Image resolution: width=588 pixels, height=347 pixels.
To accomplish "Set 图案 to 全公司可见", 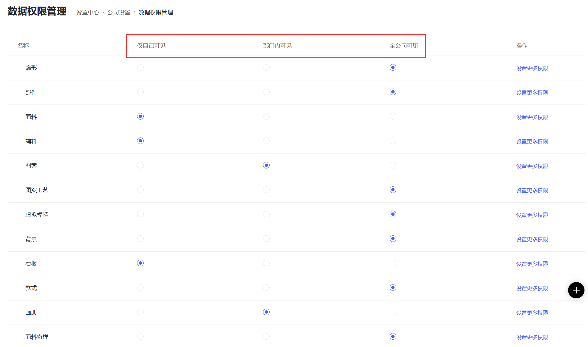I will click(x=393, y=165).
